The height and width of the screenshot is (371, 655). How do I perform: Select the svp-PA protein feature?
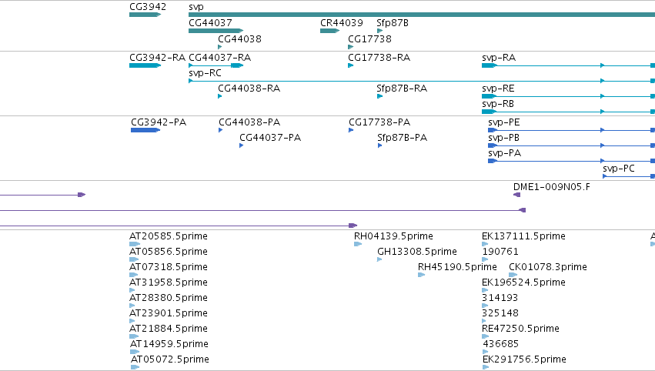click(x=571, y=161)
